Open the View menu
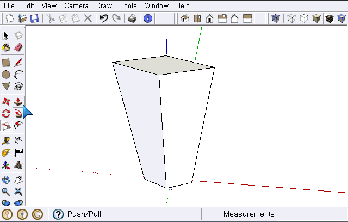This screenshot has width=348, height=222. (x=49, y=5)
